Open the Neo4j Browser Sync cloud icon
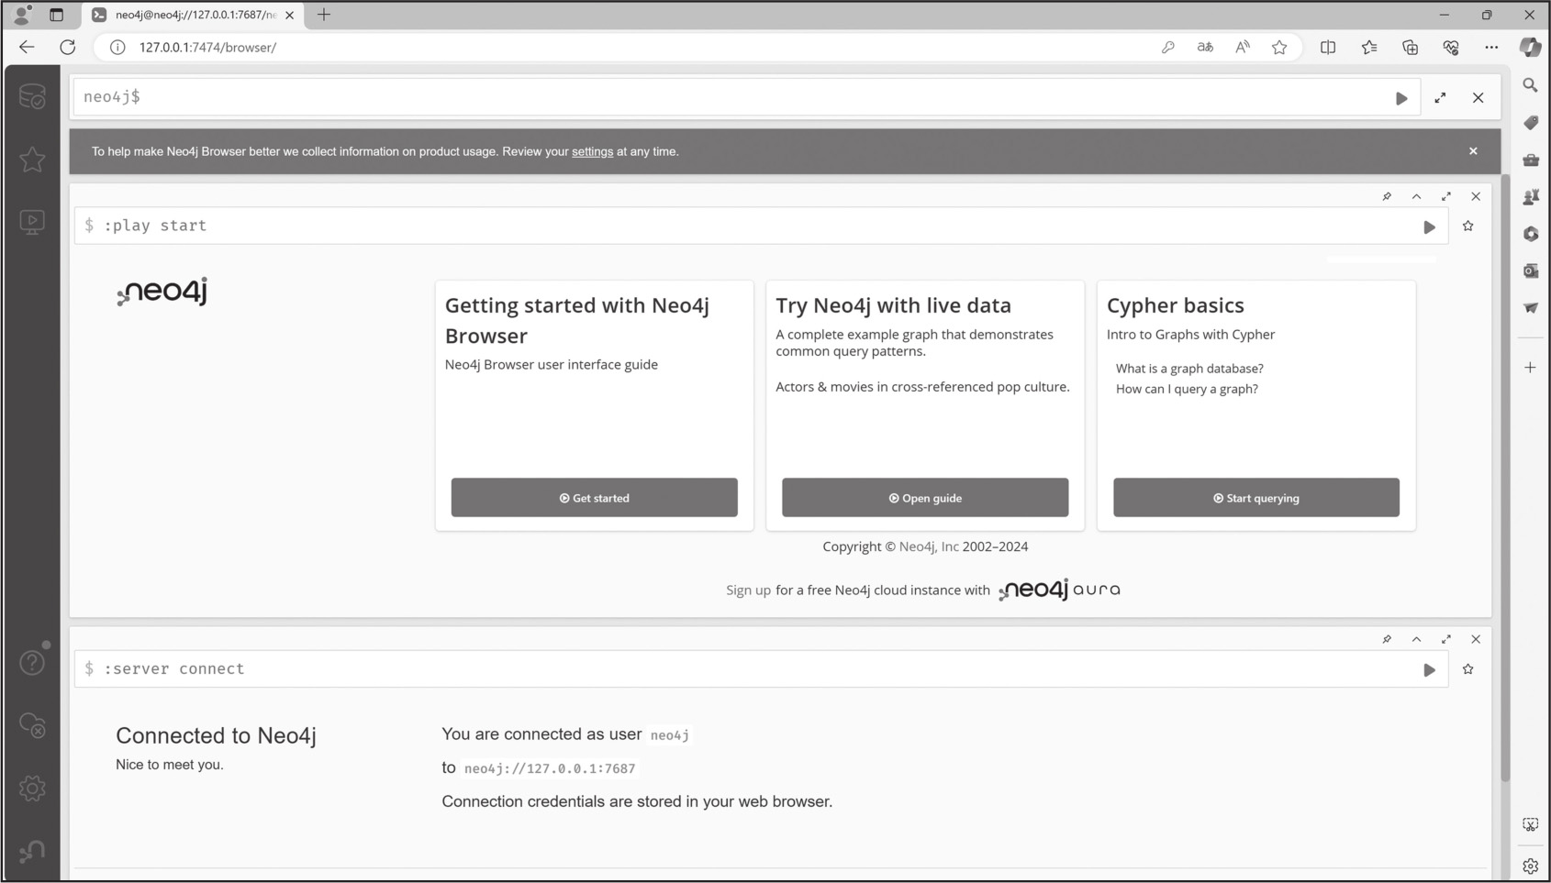This screenshot has width=1551, height=883. click(32, 725)
